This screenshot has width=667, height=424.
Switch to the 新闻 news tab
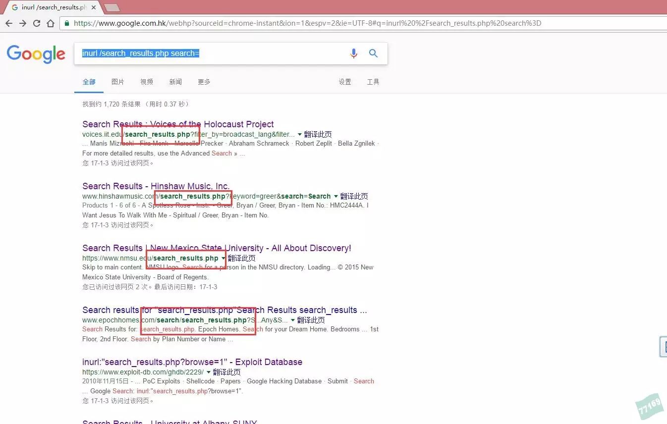coord(175,82)
